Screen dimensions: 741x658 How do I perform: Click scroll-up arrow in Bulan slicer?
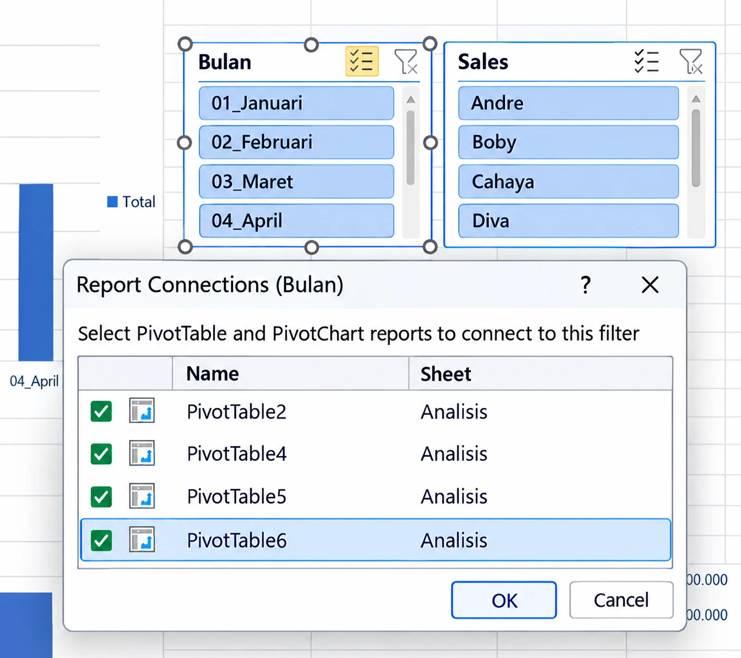410,100
